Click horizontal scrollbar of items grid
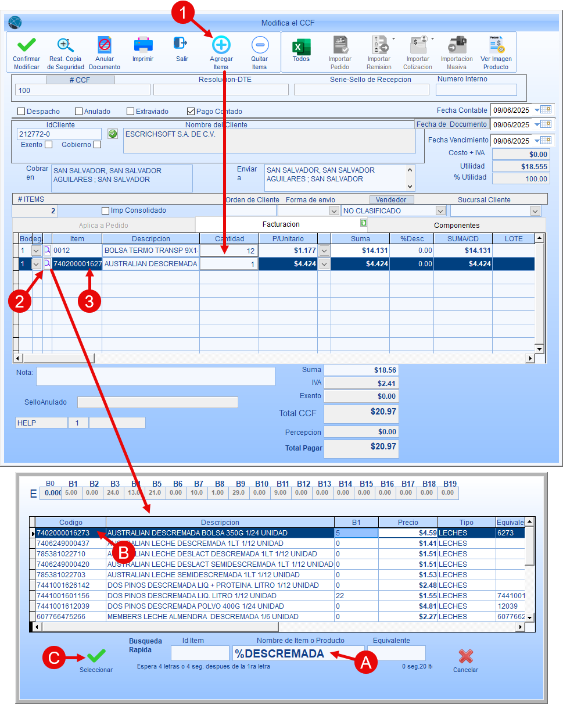The image size is (563, 704). 274,358
